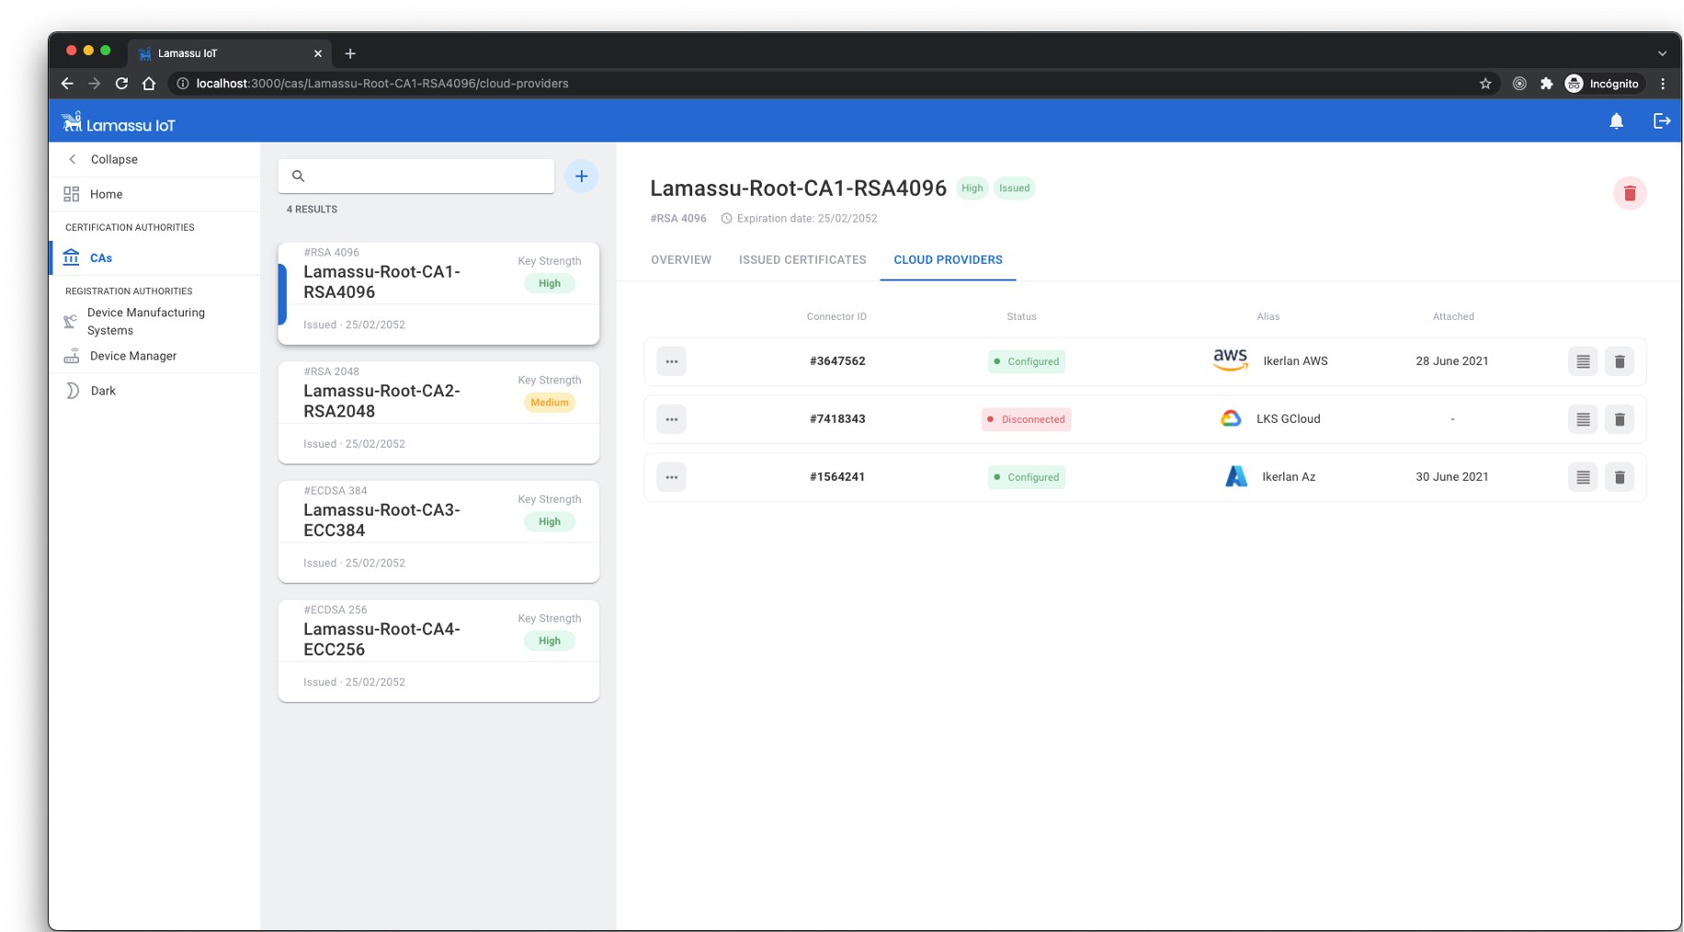
Task: Open the more options for connector #1564241
Action: coord(671,477)
